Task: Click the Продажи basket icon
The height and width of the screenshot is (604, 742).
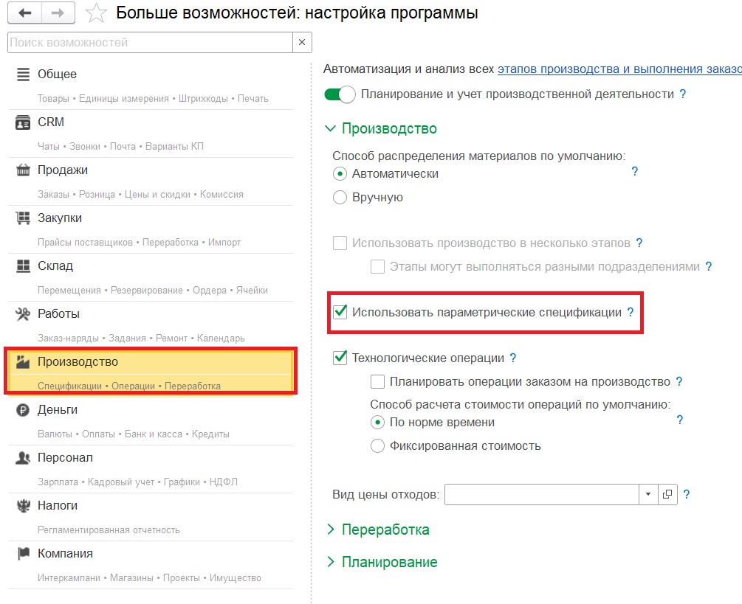Action: point(23,170)
